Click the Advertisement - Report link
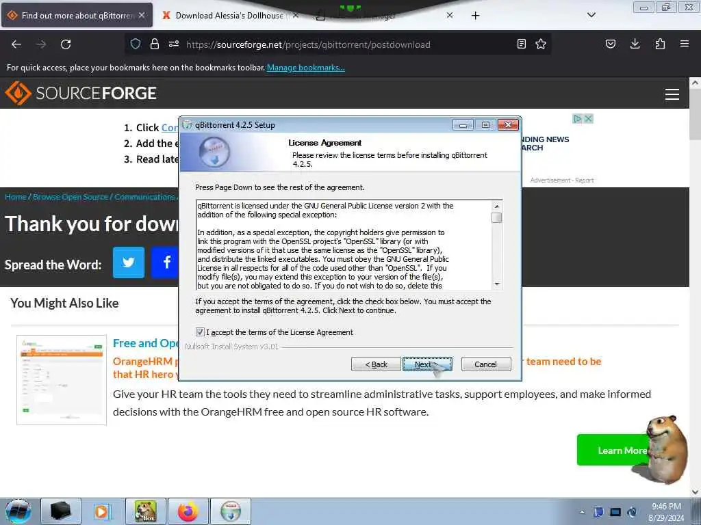Viewport: 701px width, 525px height. 562,180
